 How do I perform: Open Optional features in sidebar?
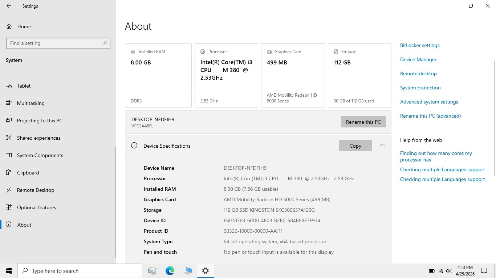click(58, 207)
